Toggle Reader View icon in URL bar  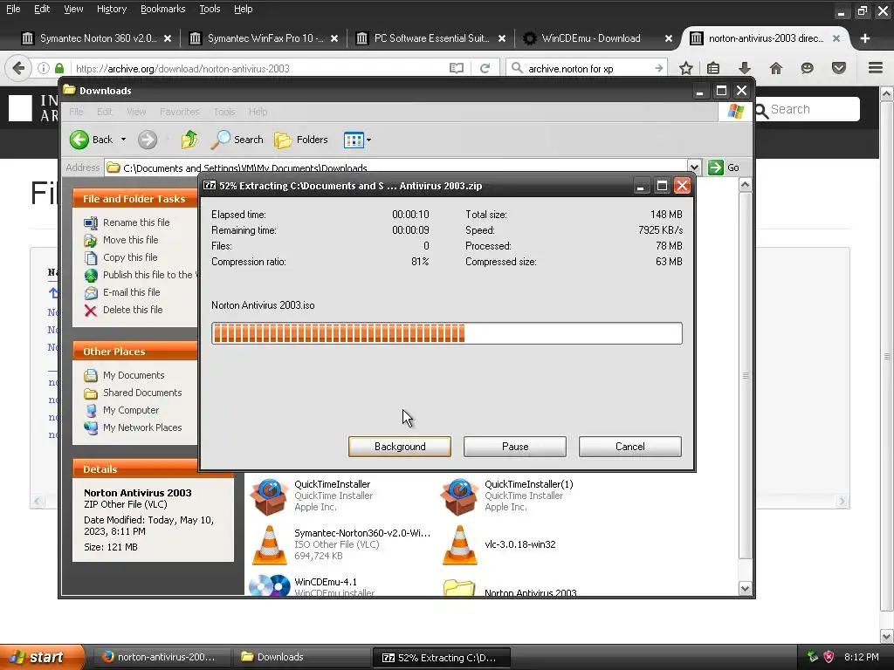(x=456, y=68)
